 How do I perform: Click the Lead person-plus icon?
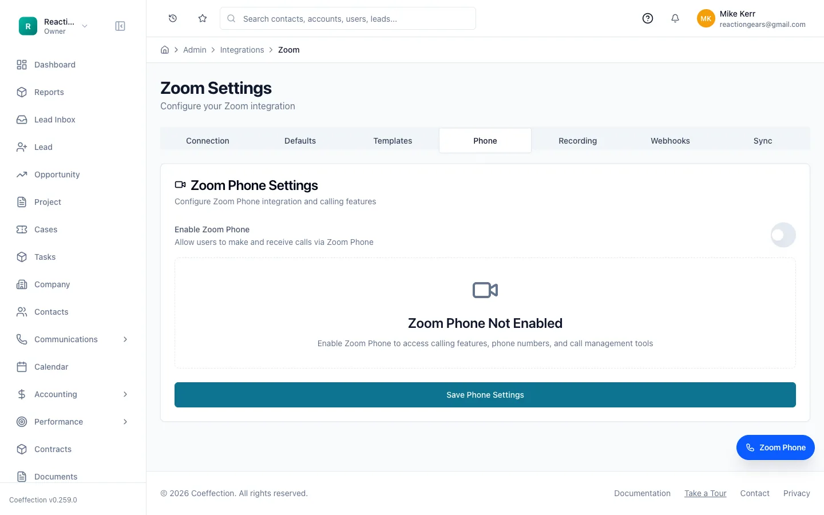(22, 147)
